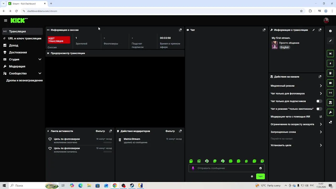Pop out the Лента активности panel
Screen dimensions: 336x189
[x=110, y=131]
